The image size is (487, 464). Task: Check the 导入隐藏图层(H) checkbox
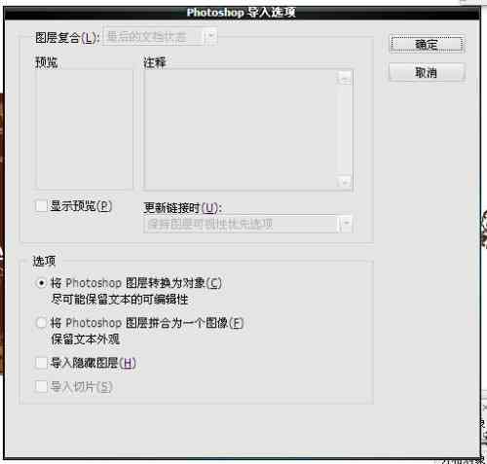click(x=41, y=363)
